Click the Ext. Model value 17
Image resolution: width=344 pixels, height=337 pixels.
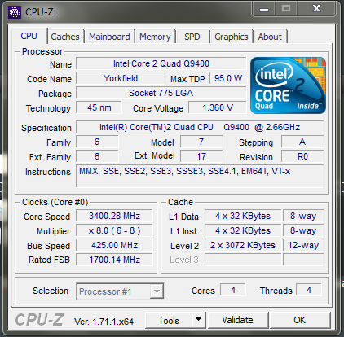(201, 156)
